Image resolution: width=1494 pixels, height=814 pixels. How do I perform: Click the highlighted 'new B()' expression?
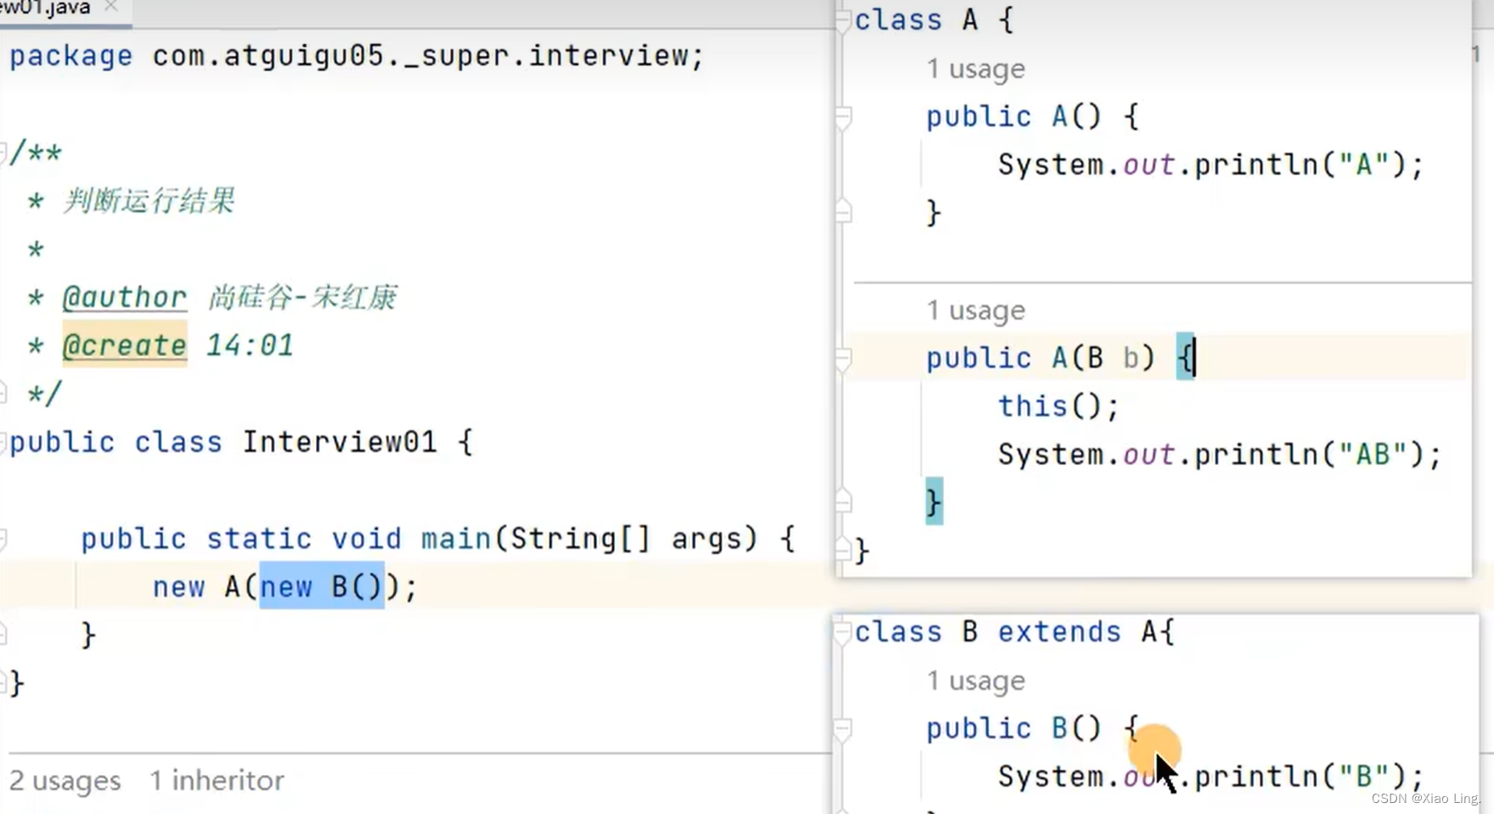(322, 587)
